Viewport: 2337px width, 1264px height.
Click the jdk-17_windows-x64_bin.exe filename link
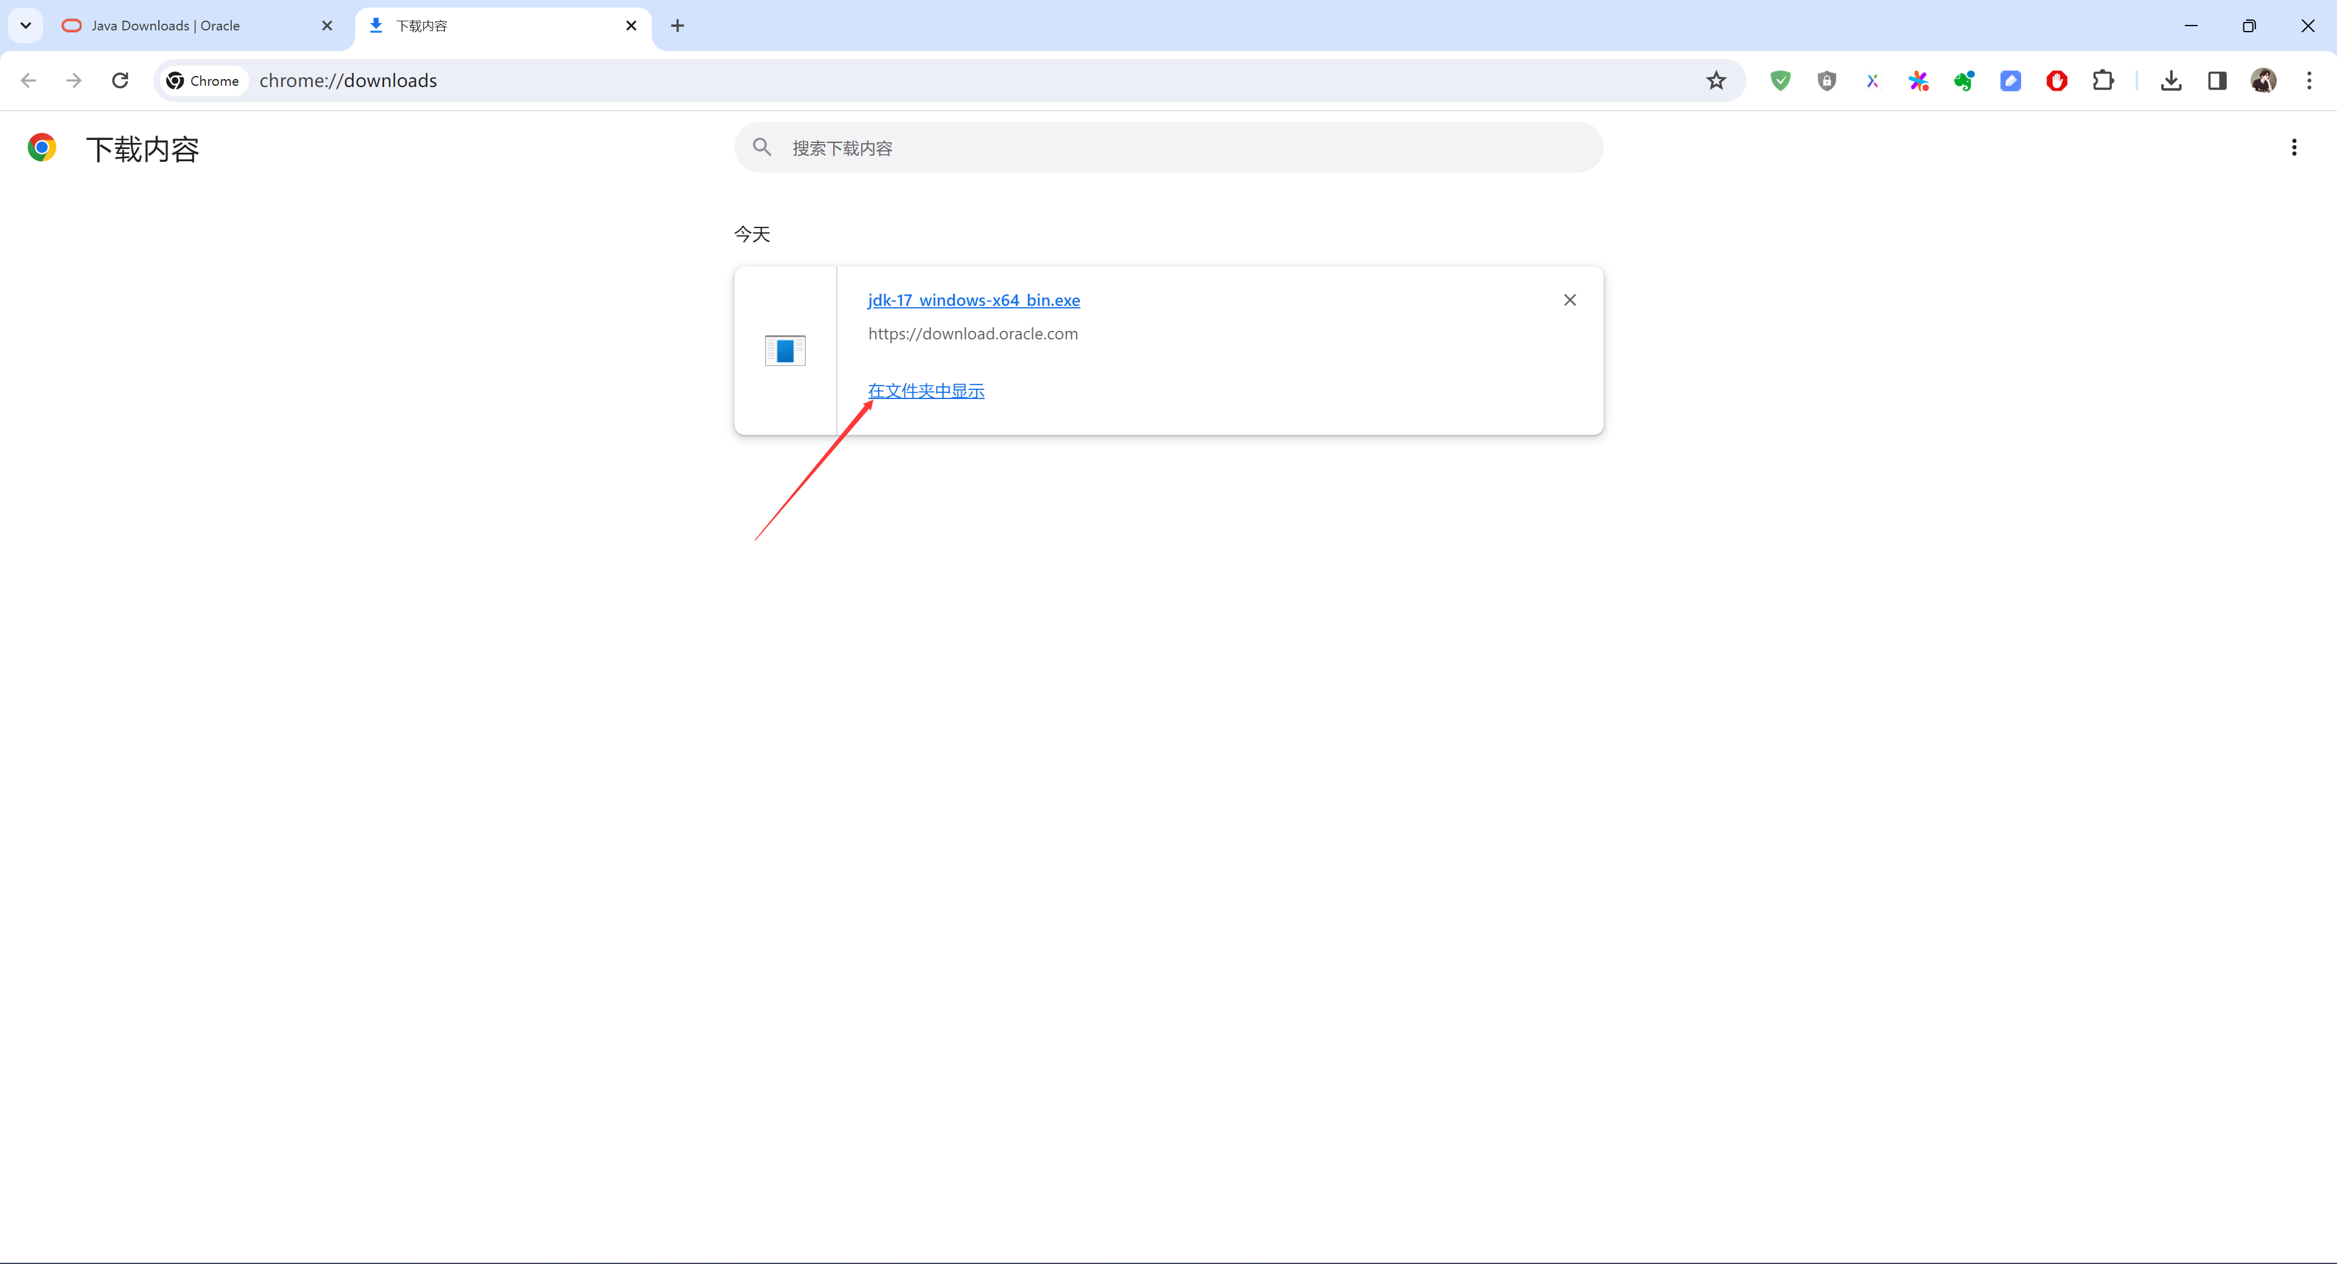point(973,299)
